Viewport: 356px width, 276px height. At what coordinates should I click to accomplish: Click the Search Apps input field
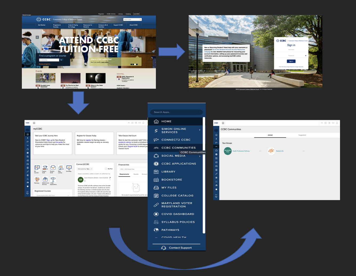tap(176, 112)
